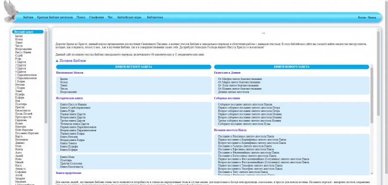Open Третье соборное послание апостола Иоанна
This screenshot has width=388, height=185.
(x=249, y=121)
